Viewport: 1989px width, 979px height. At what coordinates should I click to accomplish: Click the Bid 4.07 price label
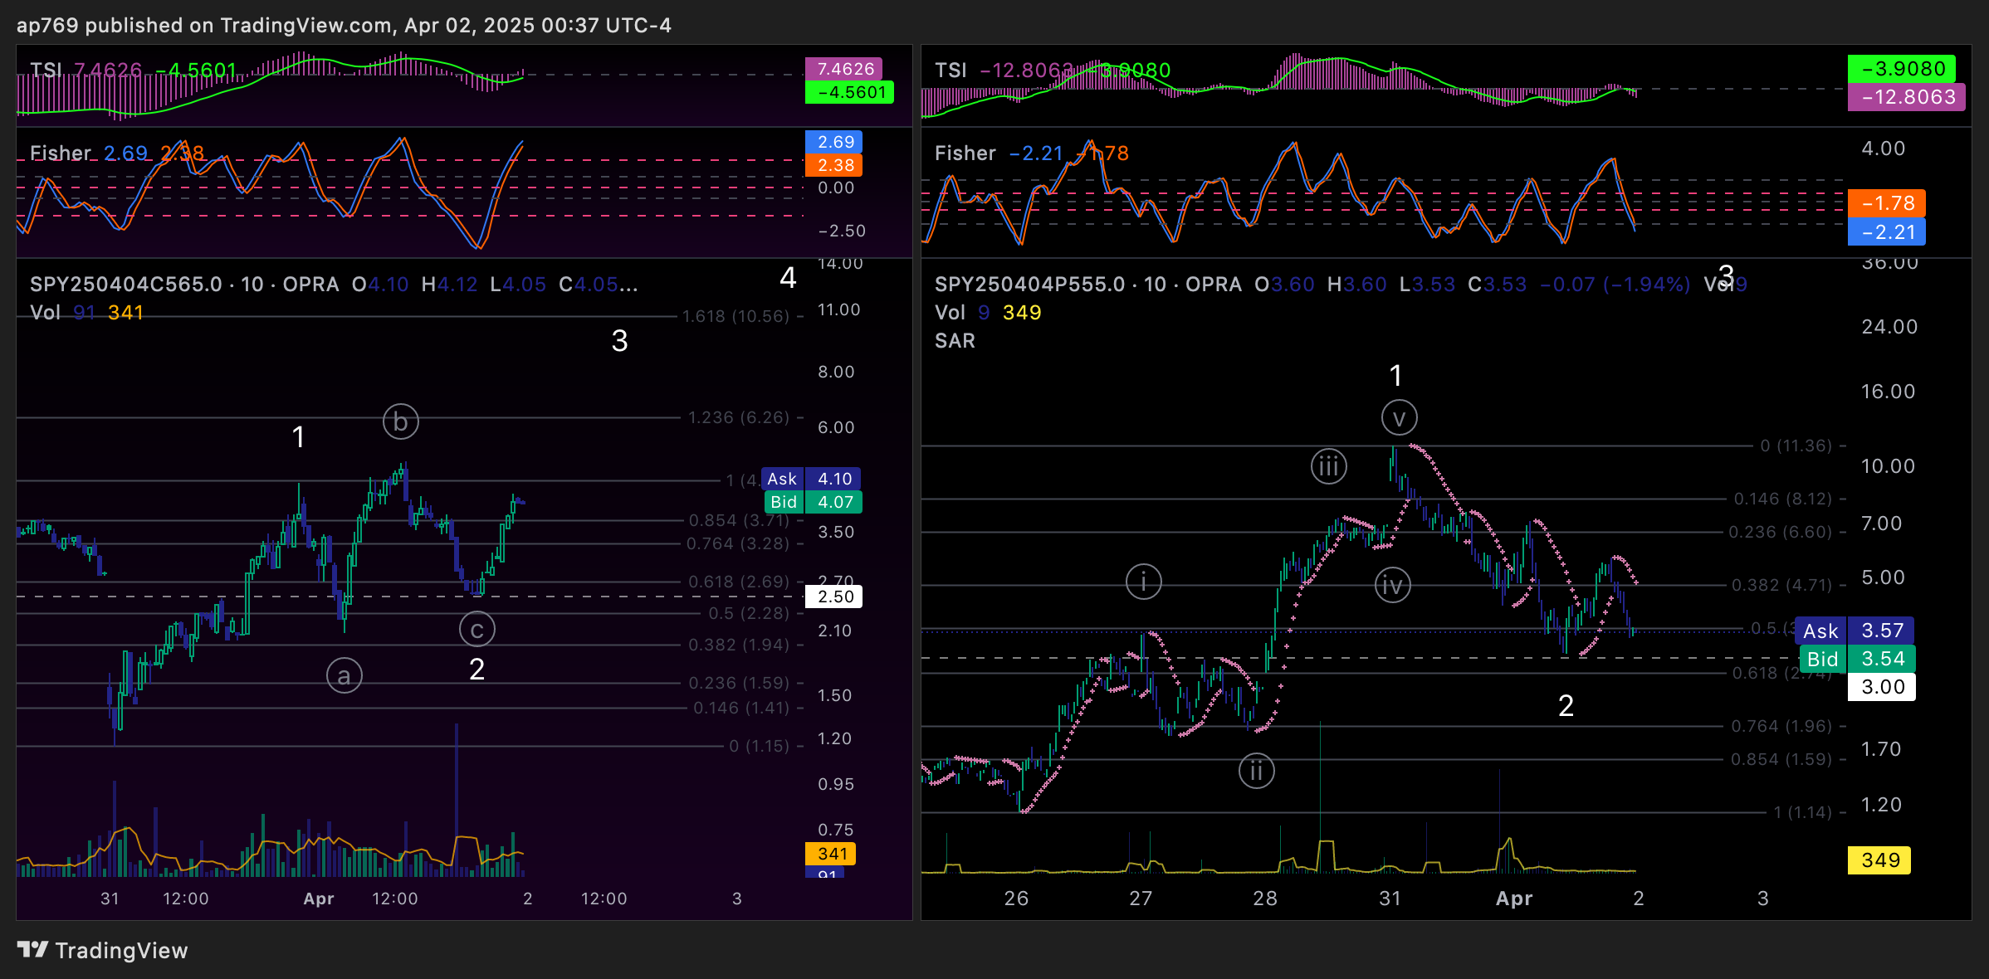(x=813, y=502)
